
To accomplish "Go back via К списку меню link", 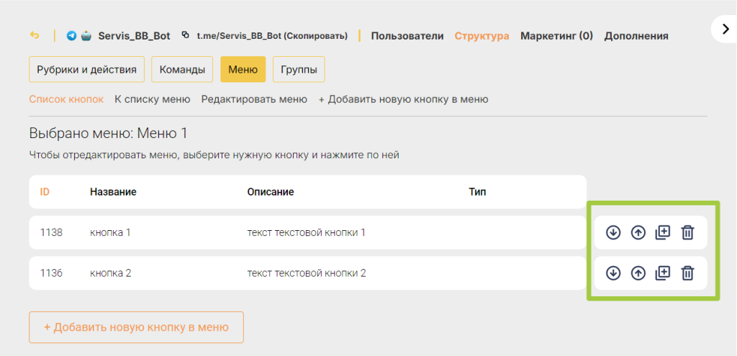I will pyautogui.click(x=153, y=99).
